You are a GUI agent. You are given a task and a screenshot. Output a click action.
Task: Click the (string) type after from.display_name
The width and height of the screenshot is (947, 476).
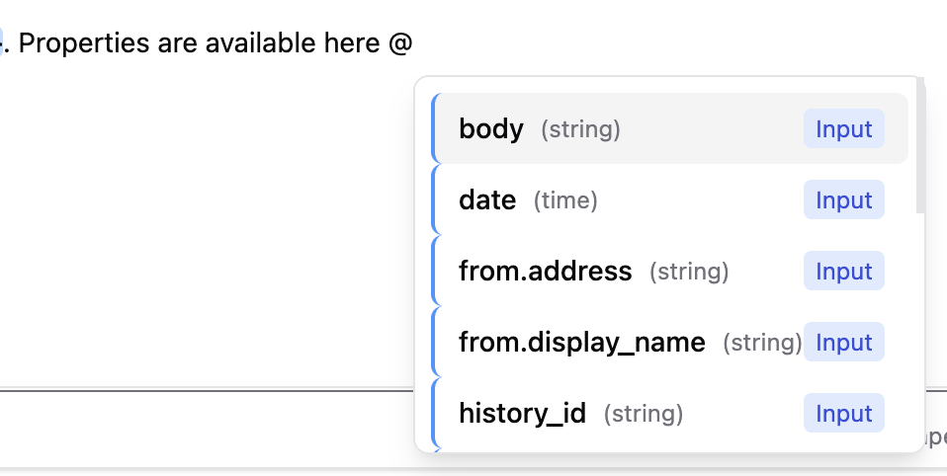(x=761, y=343)
